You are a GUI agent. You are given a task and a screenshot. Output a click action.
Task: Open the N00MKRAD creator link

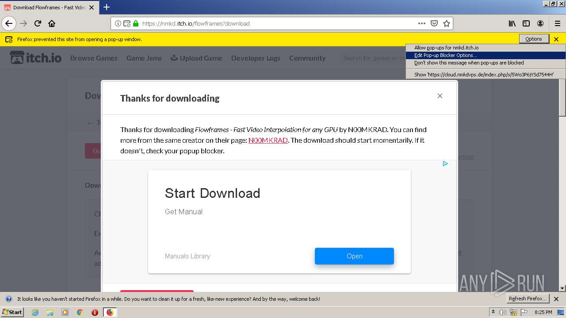point(268,140)
